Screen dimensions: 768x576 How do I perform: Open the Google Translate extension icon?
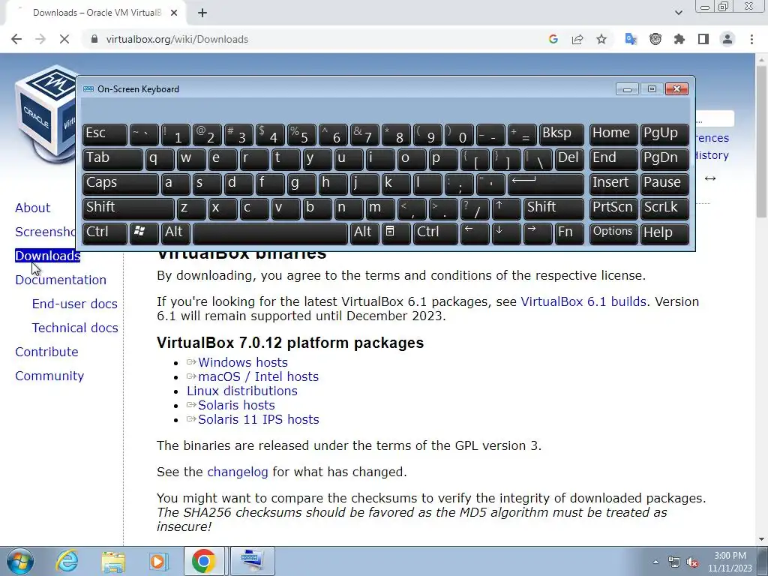[631, 39]
